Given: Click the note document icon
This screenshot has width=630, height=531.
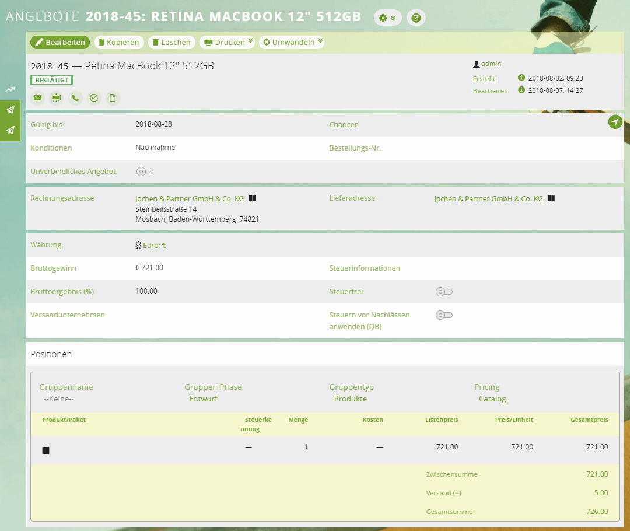Looking at the screenshot, I should point(113,98).
